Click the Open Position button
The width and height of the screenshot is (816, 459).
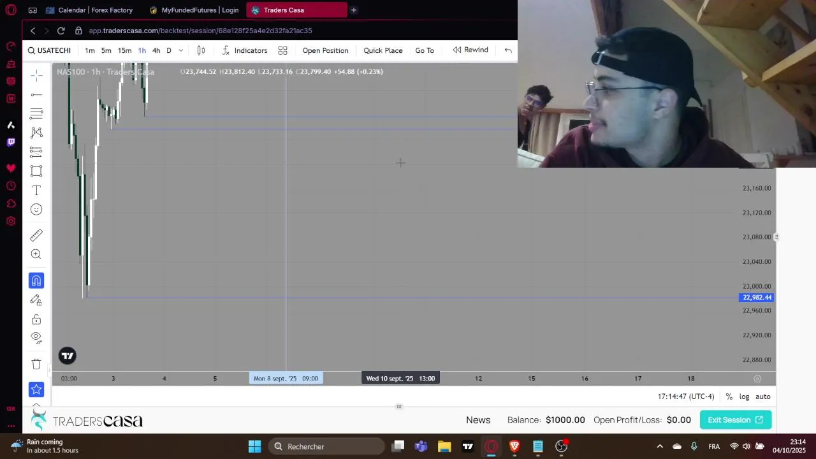pos(325,50)
